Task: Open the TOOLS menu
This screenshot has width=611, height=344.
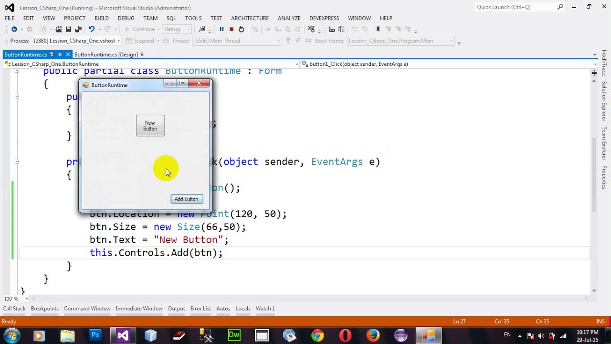Action: [193, 18]
